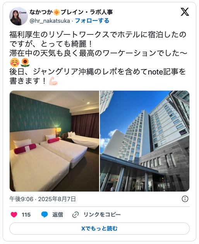Click the pink heart like icon
This screenshot has width=199, height=244.
pos(14,215)
